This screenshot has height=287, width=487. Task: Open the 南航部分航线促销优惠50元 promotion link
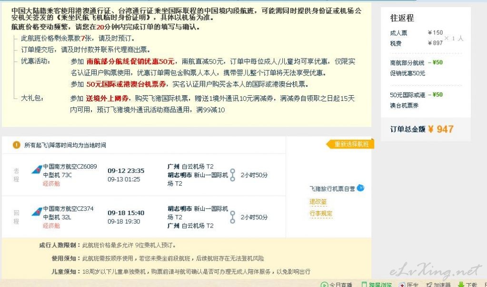click(130, 61)
